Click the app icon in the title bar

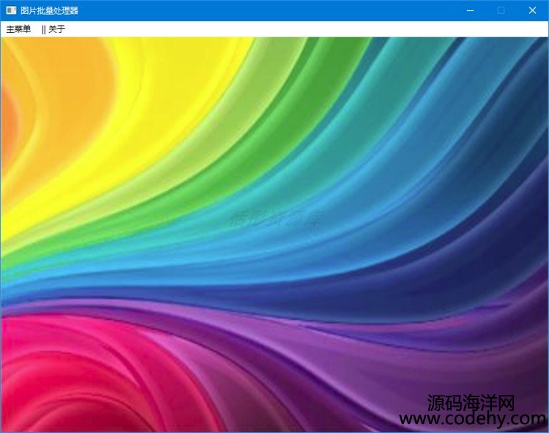[x=10, y=10]
